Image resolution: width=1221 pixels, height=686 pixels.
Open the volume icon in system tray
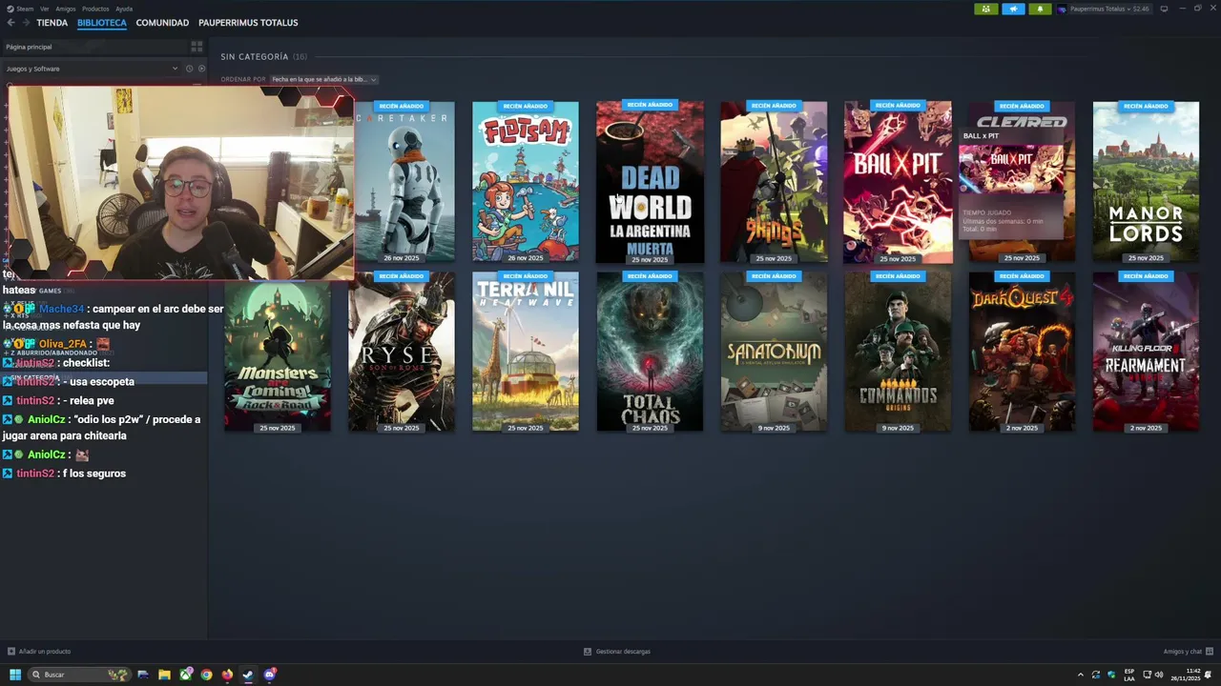point(1159,675)
